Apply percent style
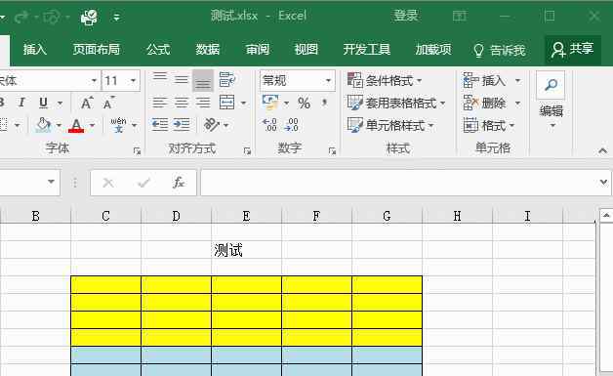The width and height of the screenshot is (613, 376). [x=304, y=103]
